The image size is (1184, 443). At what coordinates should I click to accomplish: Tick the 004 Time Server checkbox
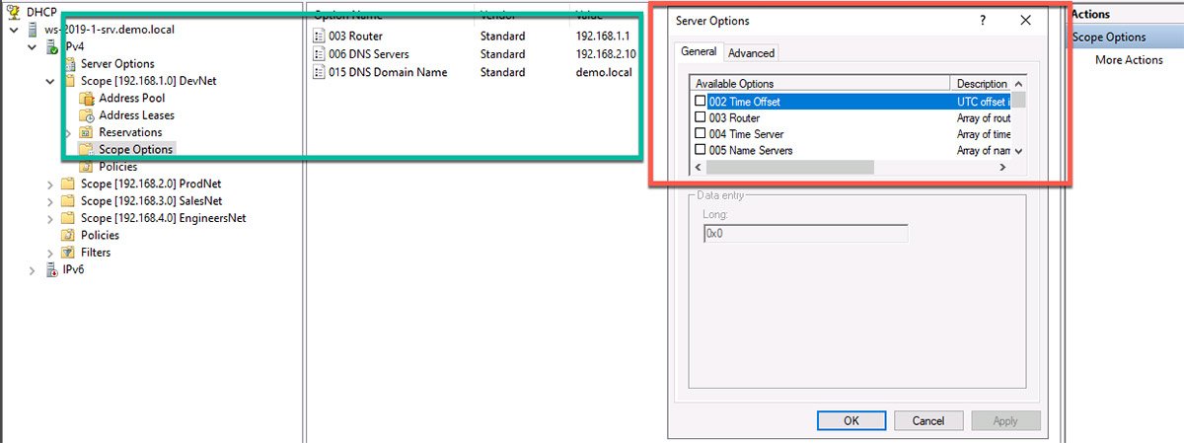pos(701,134)
